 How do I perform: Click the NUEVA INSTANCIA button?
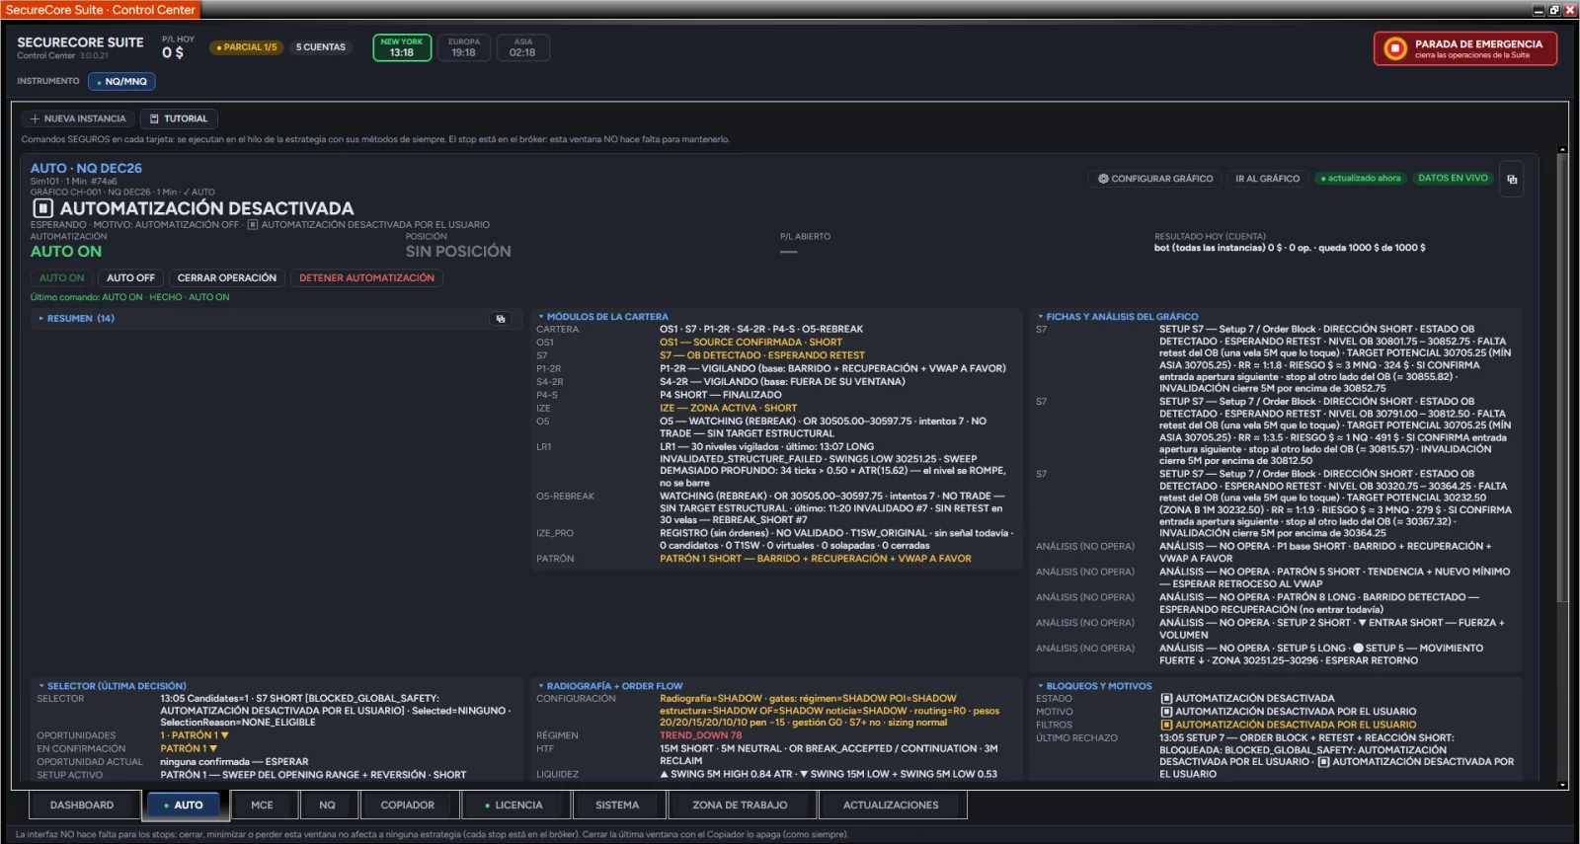pos(78,118)
